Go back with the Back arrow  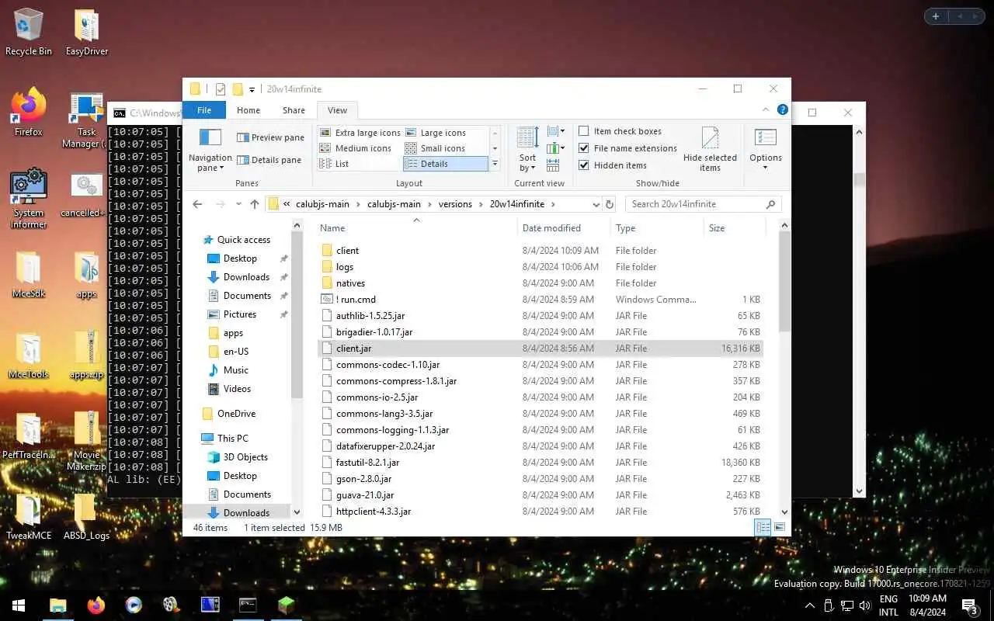197,204
